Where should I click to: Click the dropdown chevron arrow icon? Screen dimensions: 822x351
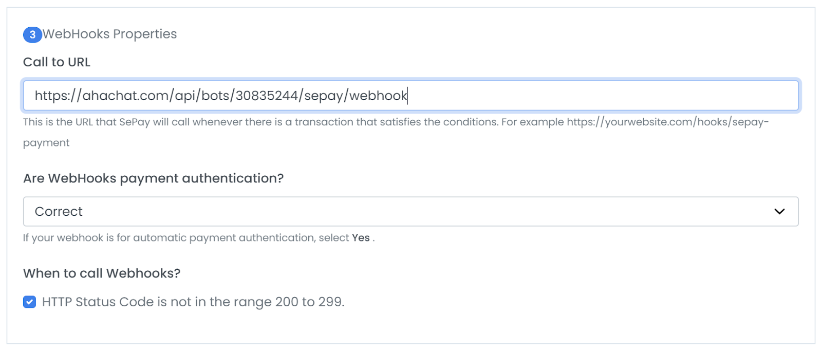point(779,211)
